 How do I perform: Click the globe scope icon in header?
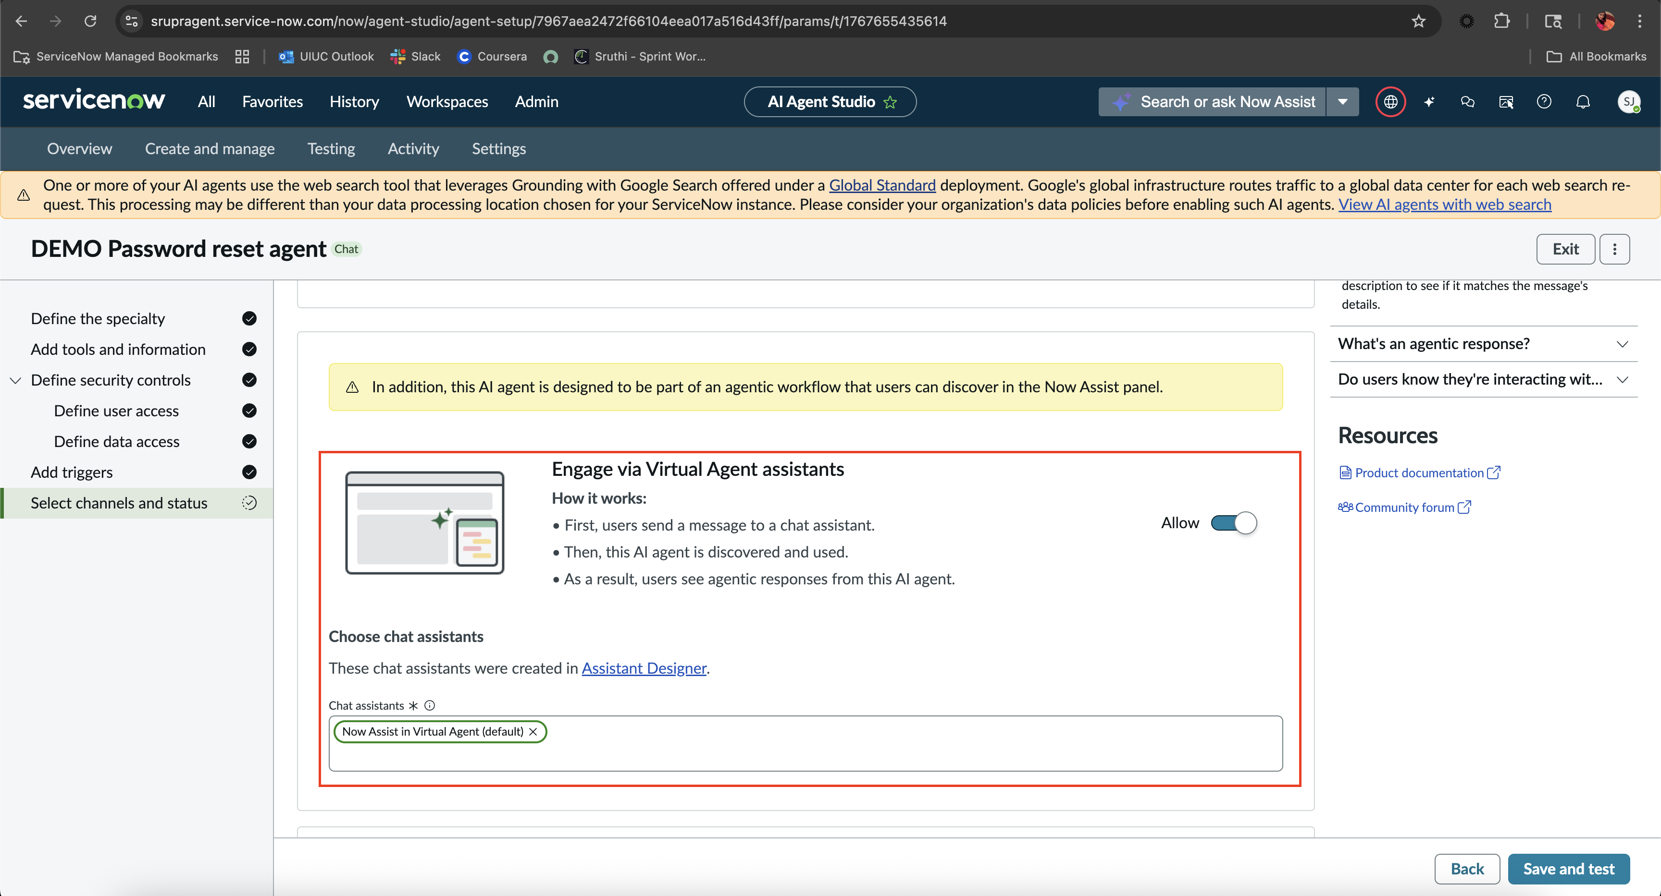tap(1390, 102)
